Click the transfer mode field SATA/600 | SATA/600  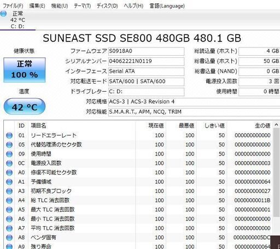click(146, 81)
